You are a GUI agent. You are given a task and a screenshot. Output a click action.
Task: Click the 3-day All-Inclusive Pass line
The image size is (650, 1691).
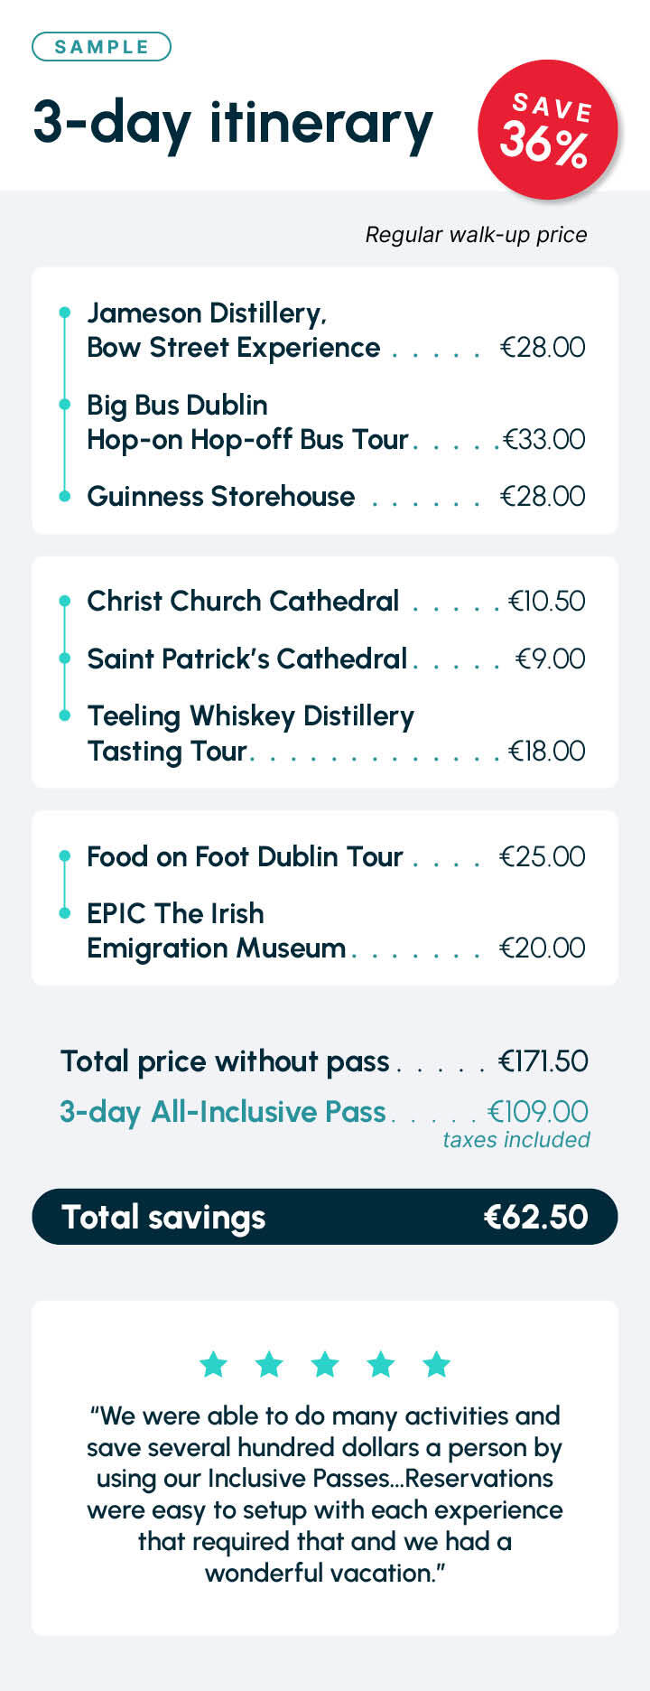[x=324, y=1112]
